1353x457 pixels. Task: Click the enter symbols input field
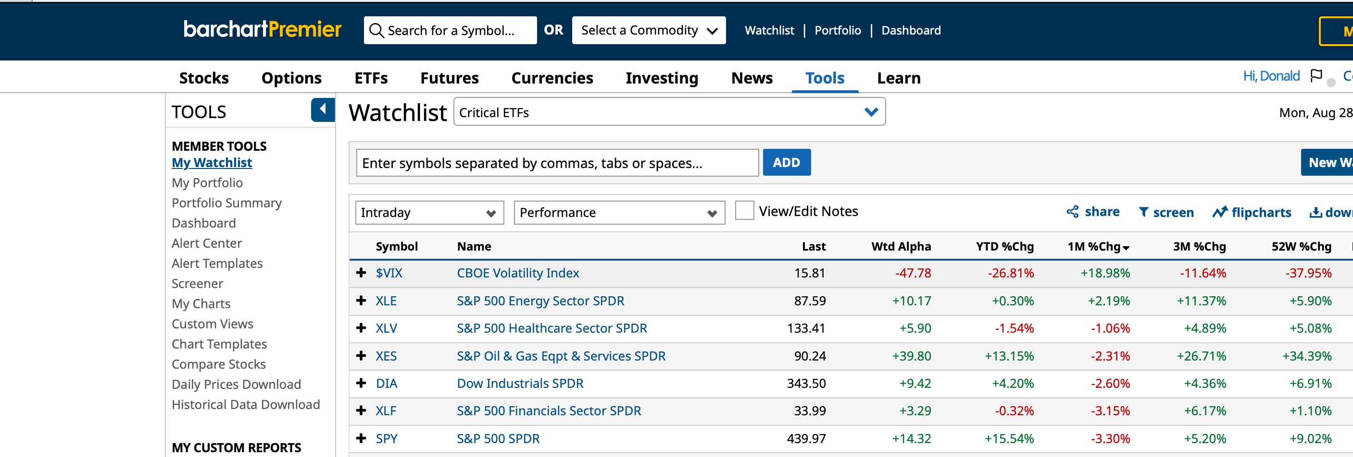coord(557,163)
